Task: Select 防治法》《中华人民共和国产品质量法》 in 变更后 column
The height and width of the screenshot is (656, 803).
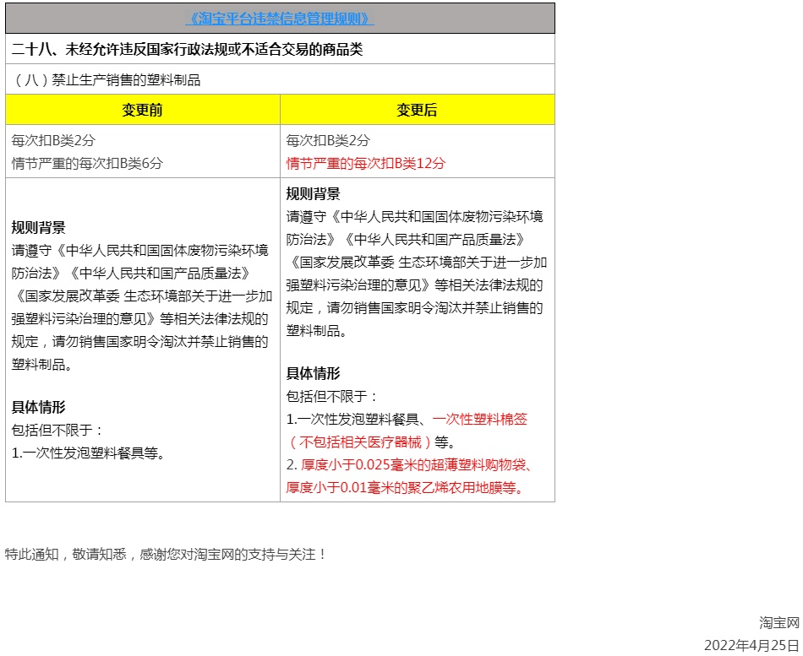Action: [x=407, y=240]
